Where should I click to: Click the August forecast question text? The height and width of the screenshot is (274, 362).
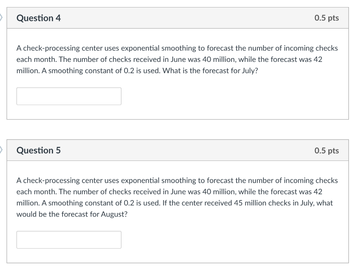point(177,197)
